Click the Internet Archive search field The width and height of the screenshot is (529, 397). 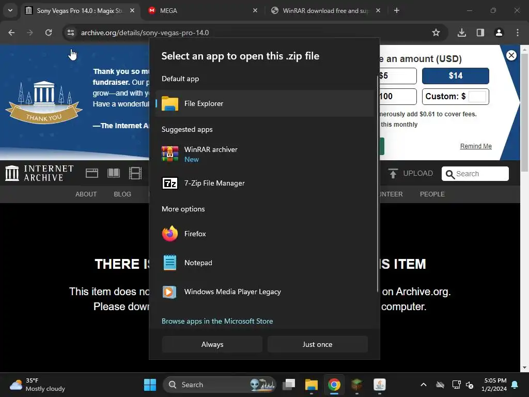[475, 174]
